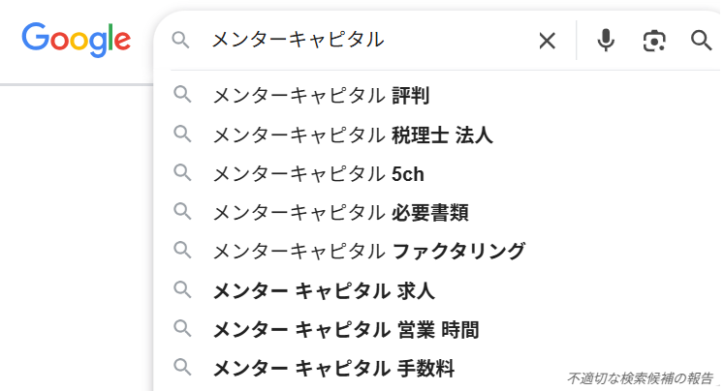Select suggestion メンターキャピタル 税理士 法人

tap(352, 135)
